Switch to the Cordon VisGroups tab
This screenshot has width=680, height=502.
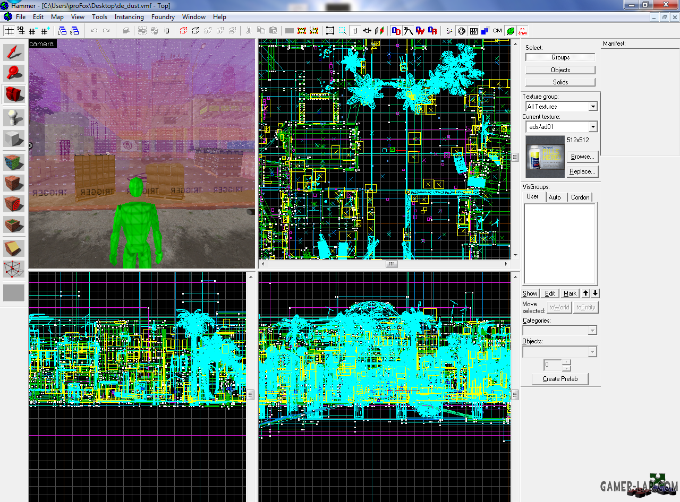coord(580,197)
